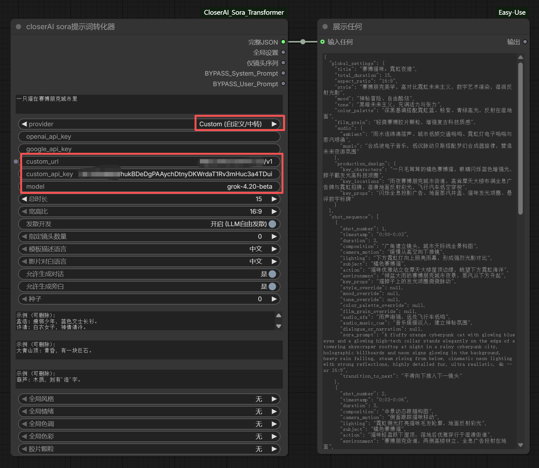Increase 总时长 value with right arrow
Viewport: 539px width, 468px height.
pyautogui.click(x=274, y=199)
